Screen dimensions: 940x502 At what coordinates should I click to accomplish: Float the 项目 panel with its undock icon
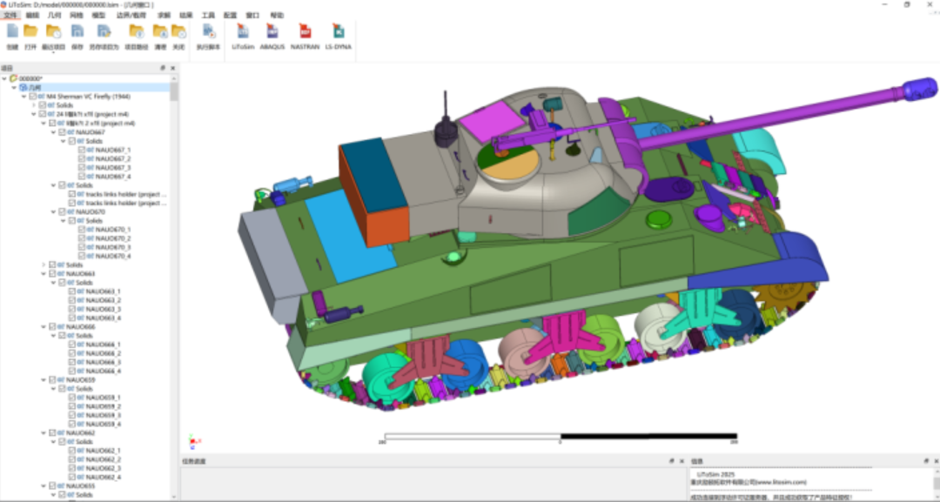coord(163,68)
